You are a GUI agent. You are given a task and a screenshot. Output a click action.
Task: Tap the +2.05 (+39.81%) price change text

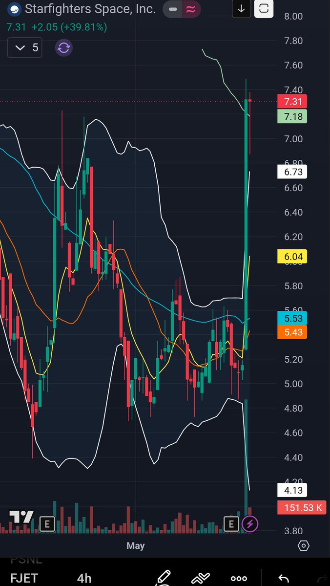pyautogui.click(x=69, y=27)
